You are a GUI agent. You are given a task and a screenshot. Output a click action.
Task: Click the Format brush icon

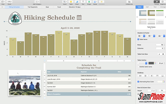(x=157, y=2)
